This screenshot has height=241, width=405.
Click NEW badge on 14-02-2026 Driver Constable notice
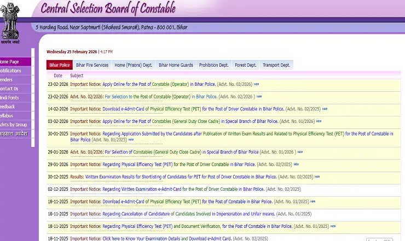point(325,109)
